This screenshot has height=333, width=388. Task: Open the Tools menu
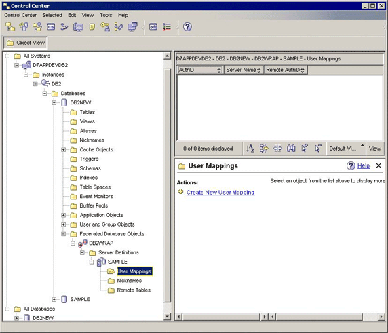pos(106,15)
